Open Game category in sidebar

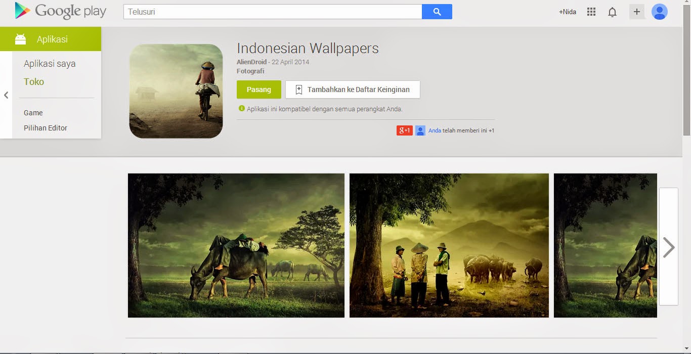click(33, 113)
